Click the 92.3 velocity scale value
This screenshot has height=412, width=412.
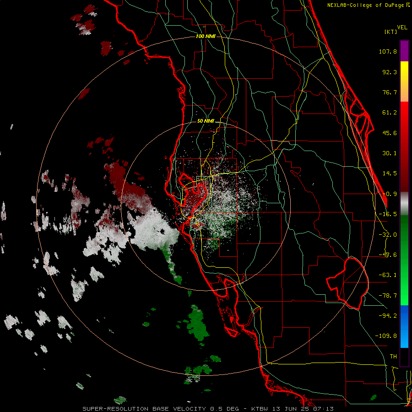pyautogui.click(x=390, y=72)
